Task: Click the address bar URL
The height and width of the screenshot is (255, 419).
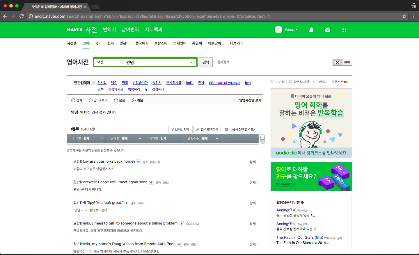Action: 152,16
